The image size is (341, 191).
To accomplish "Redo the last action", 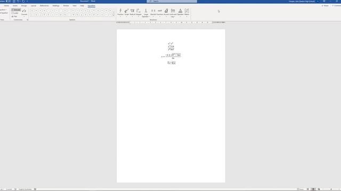I will coord(23,1).
